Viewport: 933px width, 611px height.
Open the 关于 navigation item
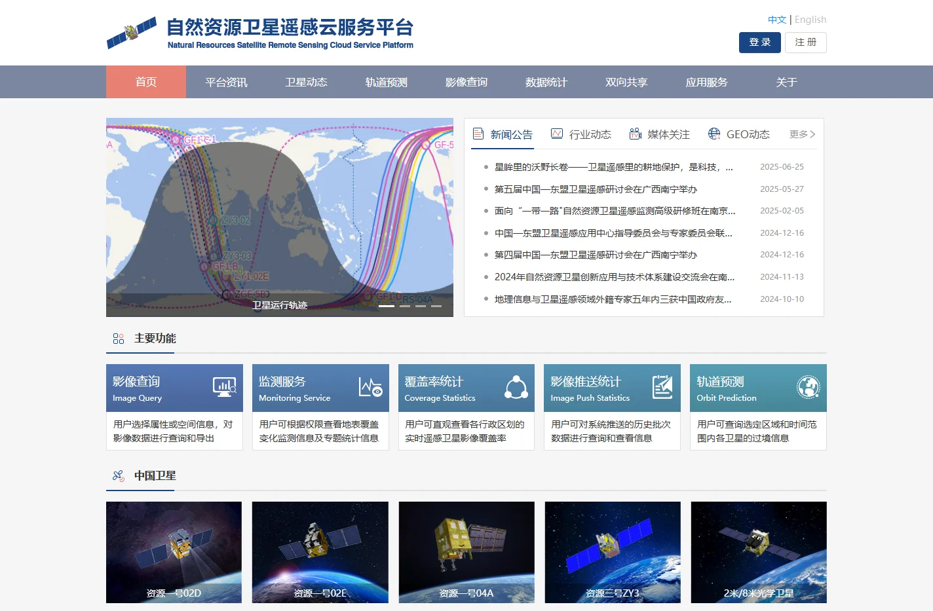pos(786,82)
